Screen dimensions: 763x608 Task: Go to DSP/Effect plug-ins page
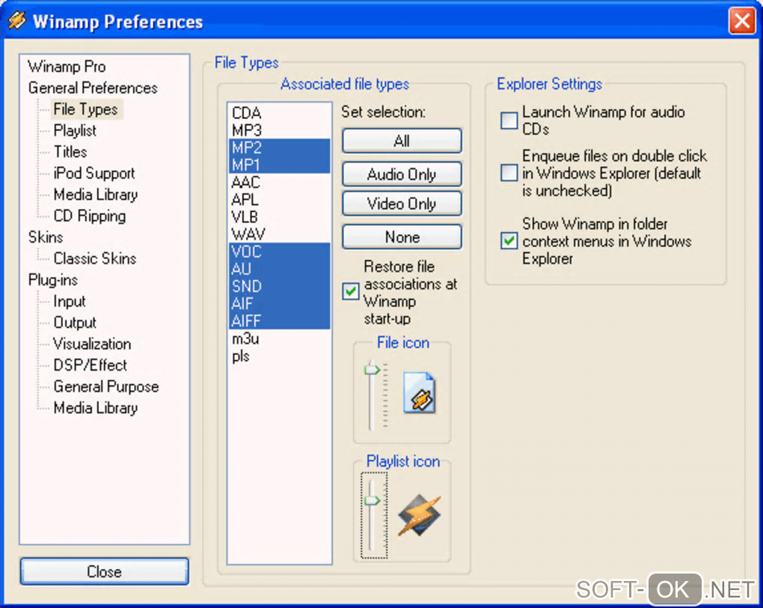pyautogui.click(x=90, y=365)
